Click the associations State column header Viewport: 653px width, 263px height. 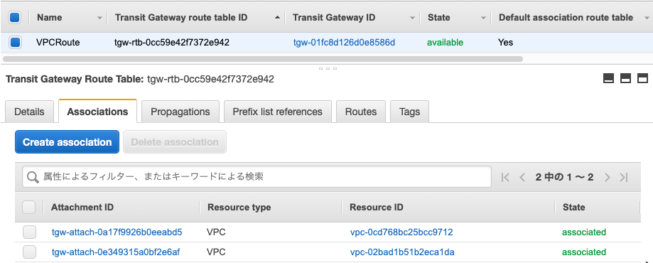(x=574, y=207)
